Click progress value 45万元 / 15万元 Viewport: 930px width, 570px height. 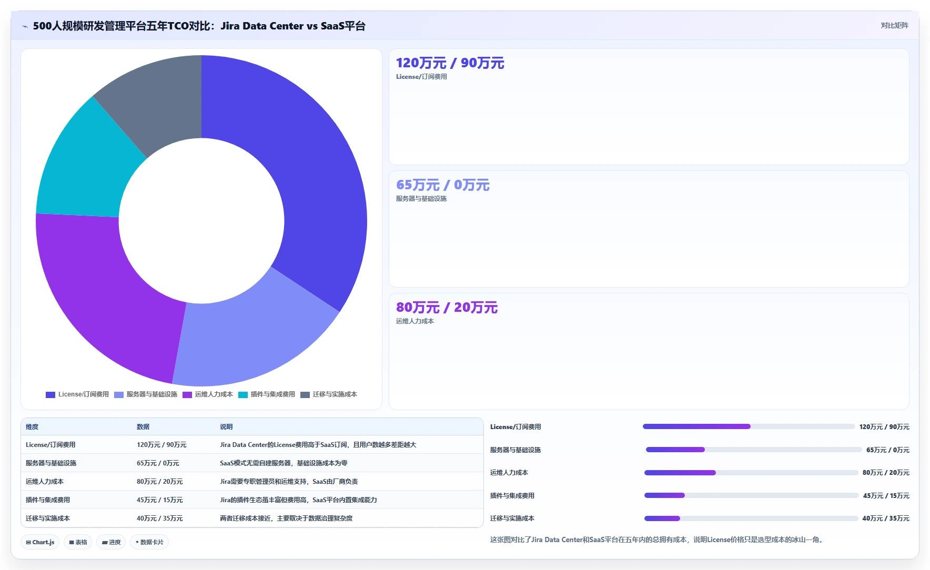(x=886, y=496)
